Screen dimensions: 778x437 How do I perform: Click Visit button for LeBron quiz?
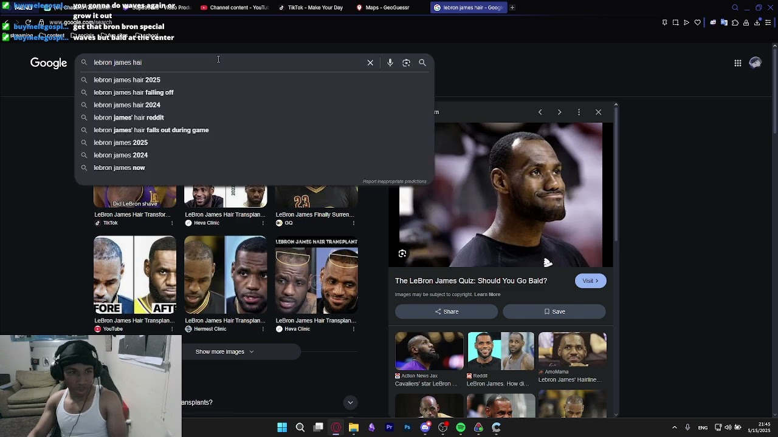(x=590, y=281)
